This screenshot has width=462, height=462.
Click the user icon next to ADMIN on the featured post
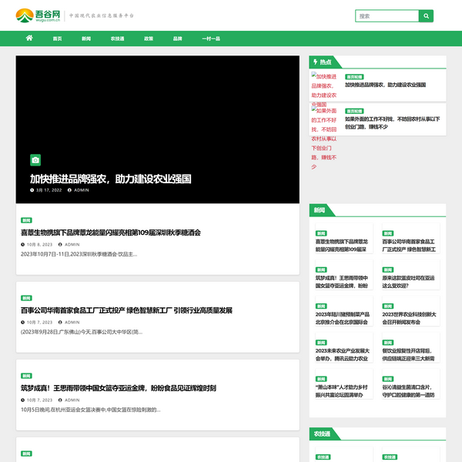tap(69, 189)
